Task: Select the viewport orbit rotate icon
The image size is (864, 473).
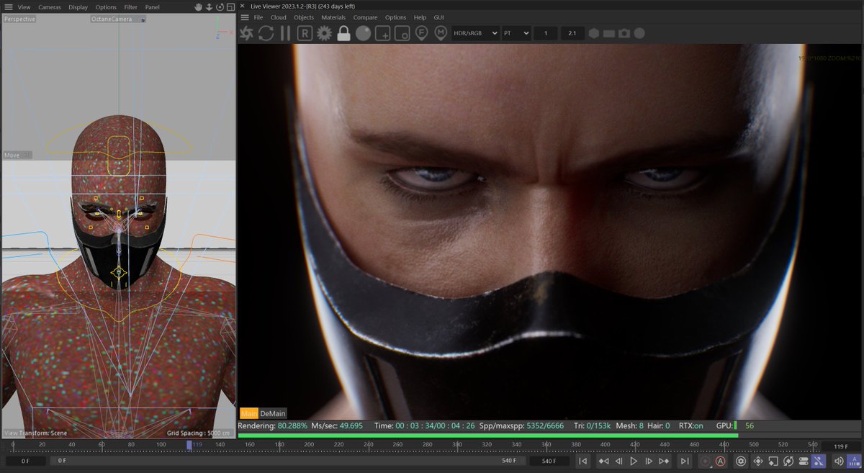Action: click(x=220, y=6)
